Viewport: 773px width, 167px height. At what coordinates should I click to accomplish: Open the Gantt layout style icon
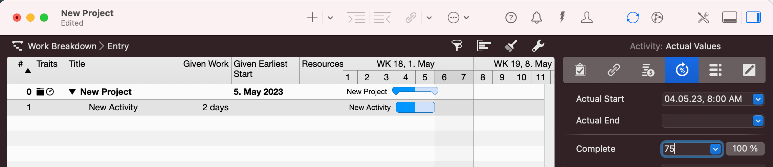[484, 46]
